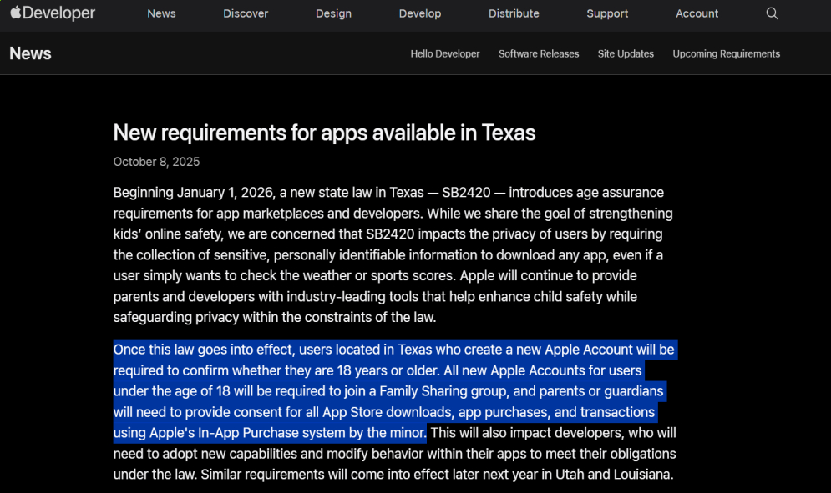The width and height of the screenshot is (831, 493).
Task: Click the headline "New requirements for apps available in Texas"
Action: pos(324,133)
